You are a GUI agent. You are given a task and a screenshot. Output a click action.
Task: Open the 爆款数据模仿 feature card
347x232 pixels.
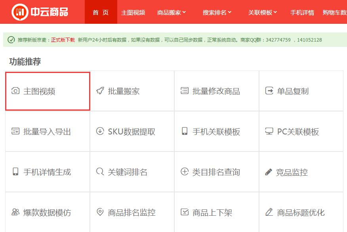(x=48, y=212)
